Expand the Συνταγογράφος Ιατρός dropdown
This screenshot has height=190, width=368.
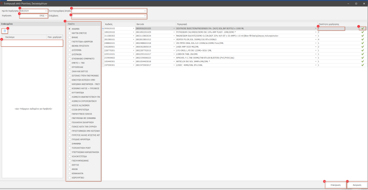pyautogui.click(x=145, y=11)
